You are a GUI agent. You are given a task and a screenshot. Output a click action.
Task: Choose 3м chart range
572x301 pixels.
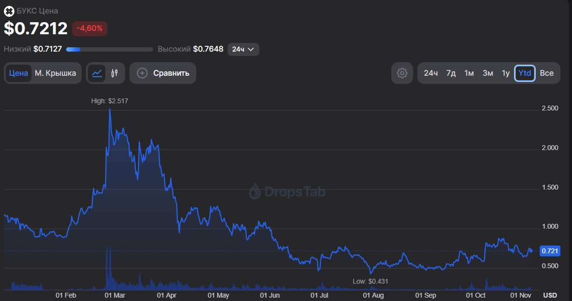488,73
